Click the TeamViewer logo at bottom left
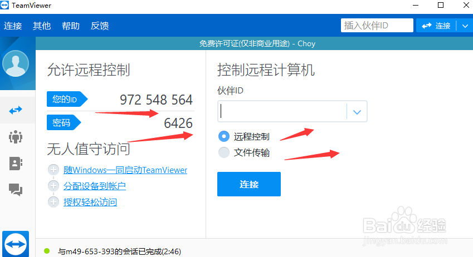473x257 pixels. click(16, 244)
